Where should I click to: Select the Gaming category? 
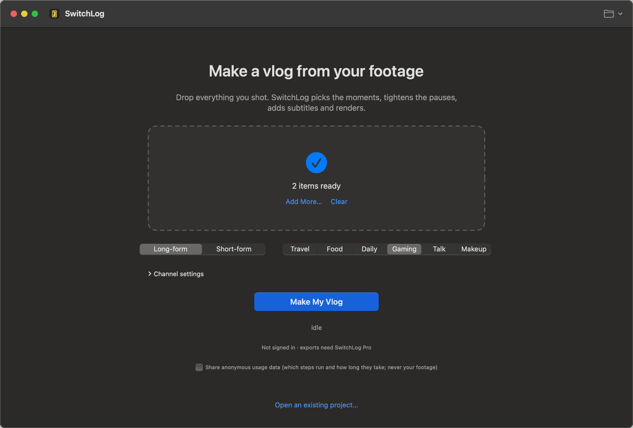404,249
